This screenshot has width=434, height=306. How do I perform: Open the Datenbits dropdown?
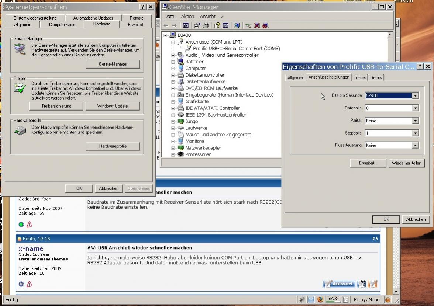click(415, 108)
